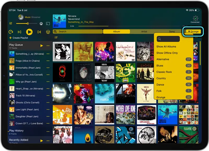Viewport: 209px width, 151px height.
Task: Open Chris Cornell Euphoria Morning album
Action: click(x=62, y=94)
